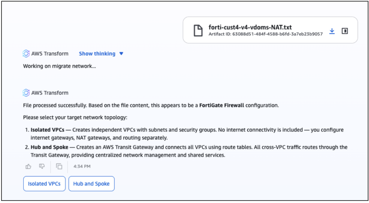Screen dimensions: 369x203
Task: Click the document file icon on the attachment
Action: point(198,31)
